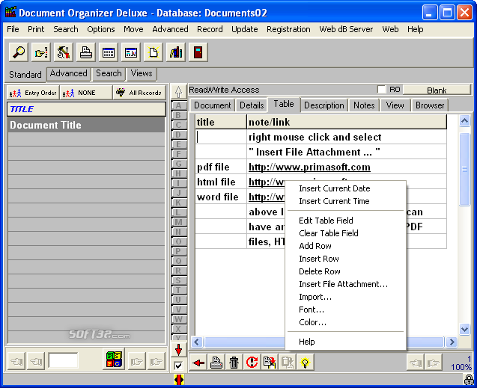Click the bar chart statistics toolbar icon

(176, 52)
